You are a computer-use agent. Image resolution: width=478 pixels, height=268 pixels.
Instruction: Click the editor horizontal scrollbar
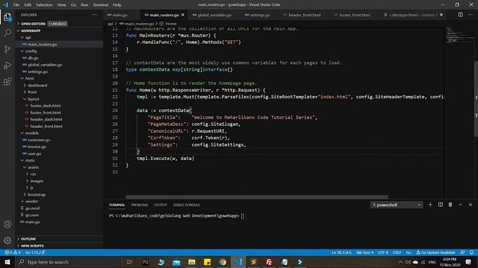click(257, 197)
